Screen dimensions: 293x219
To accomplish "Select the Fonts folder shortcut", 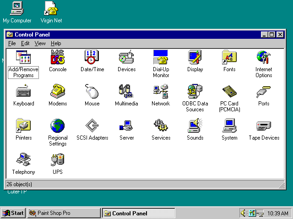I will (x=229, y=57).
